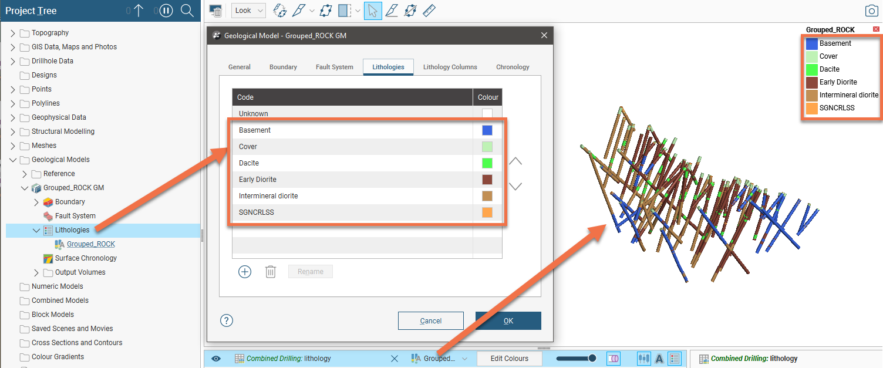Image resolution: width=883 pixels, height=368 pixels.
Task: Switch to the Lithology Columns tab
Action: pos(450,67)
